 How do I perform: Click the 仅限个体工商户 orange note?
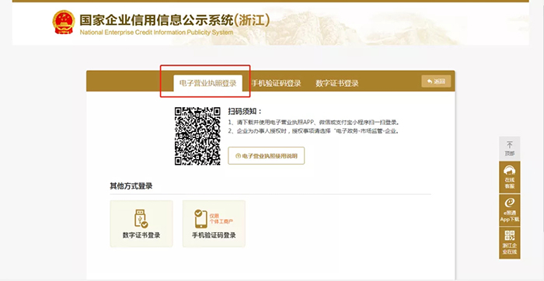tap(221, 219)
